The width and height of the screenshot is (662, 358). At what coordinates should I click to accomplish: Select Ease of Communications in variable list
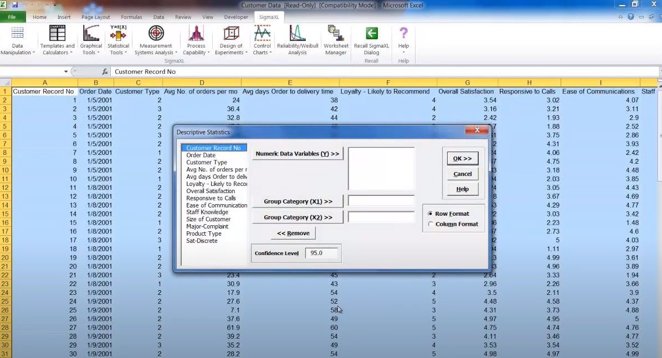(214, 205)
